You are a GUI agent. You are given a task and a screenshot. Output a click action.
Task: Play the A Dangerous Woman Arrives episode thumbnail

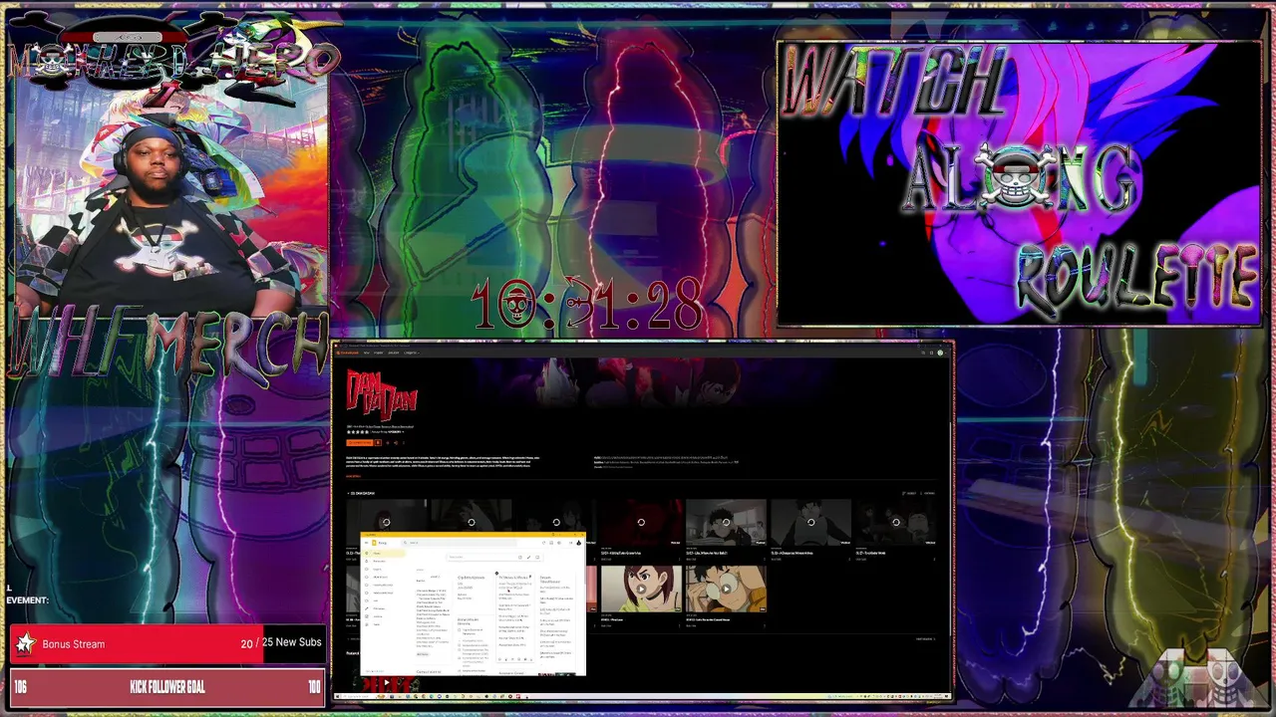810,522
